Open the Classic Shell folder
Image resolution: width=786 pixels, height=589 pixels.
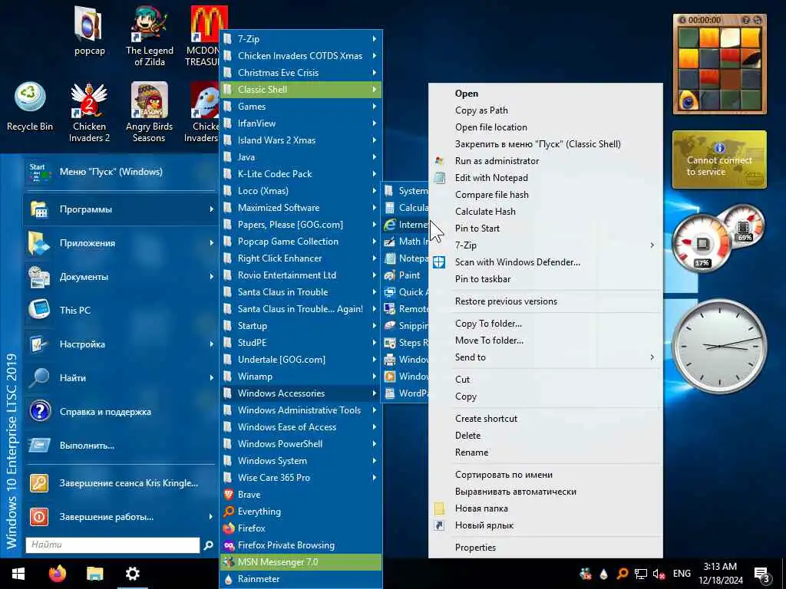pos(301,90)
